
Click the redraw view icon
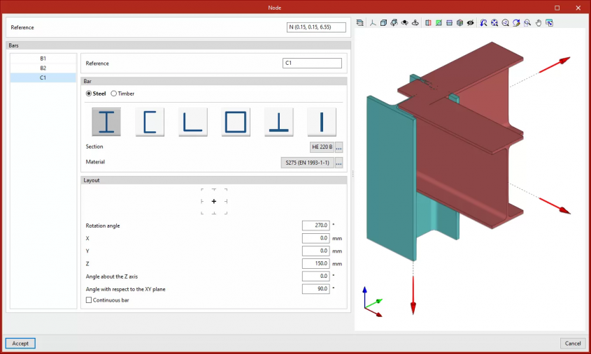516,23
